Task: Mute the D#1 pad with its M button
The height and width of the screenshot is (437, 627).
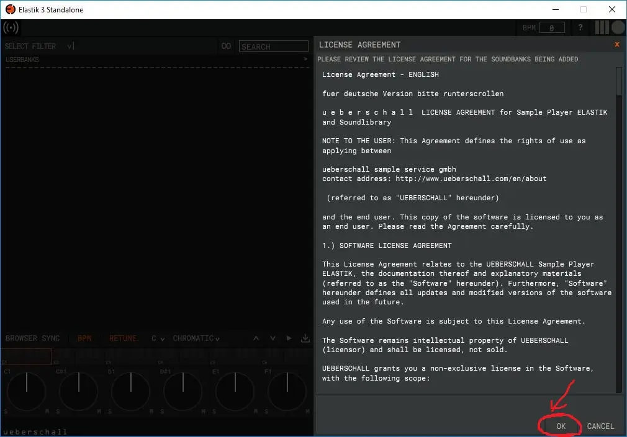Action: [204, 411]
